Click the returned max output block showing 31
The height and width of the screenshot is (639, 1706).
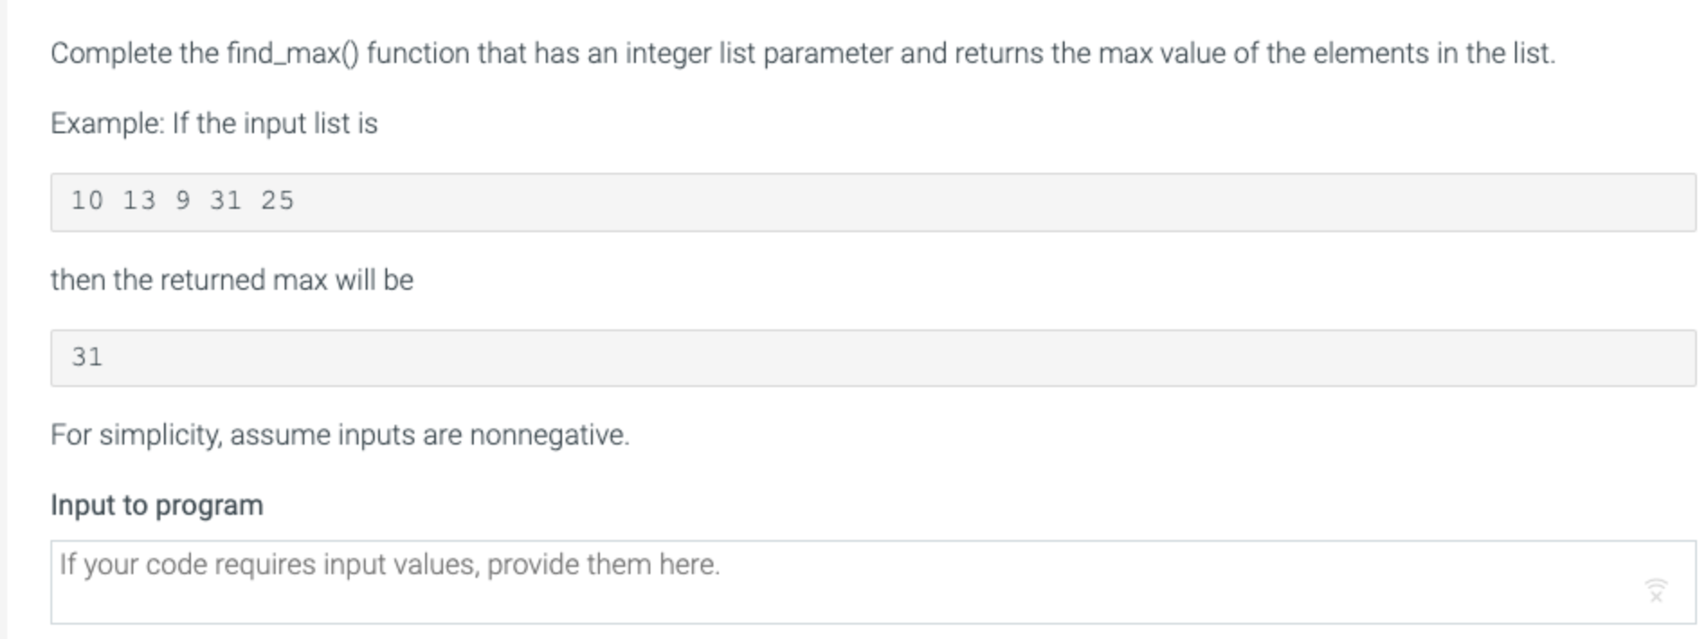(x=873, y=358)
